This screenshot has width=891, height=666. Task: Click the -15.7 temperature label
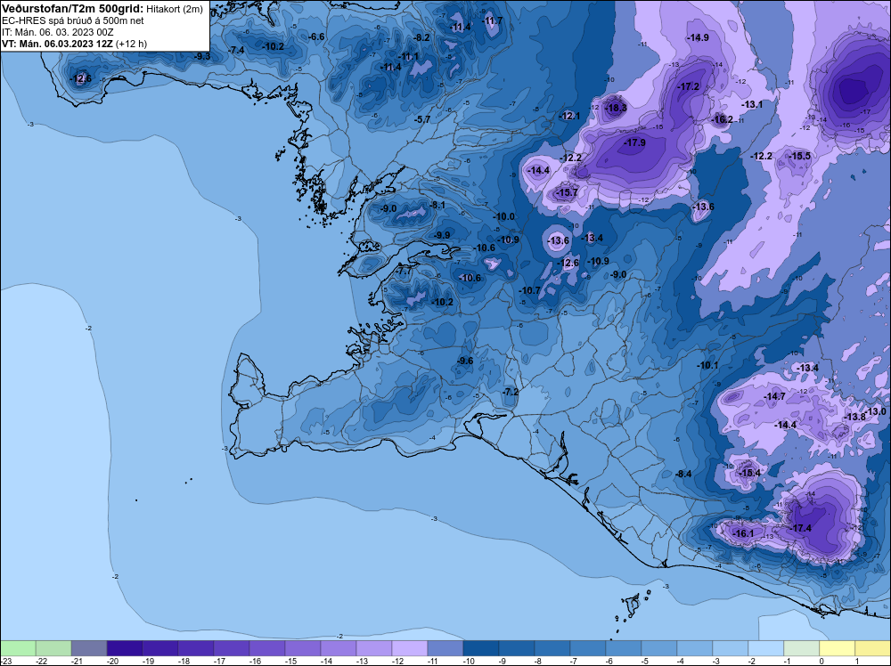coord(567,192)
